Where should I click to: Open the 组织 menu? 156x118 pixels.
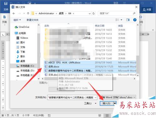coord(17,20)
